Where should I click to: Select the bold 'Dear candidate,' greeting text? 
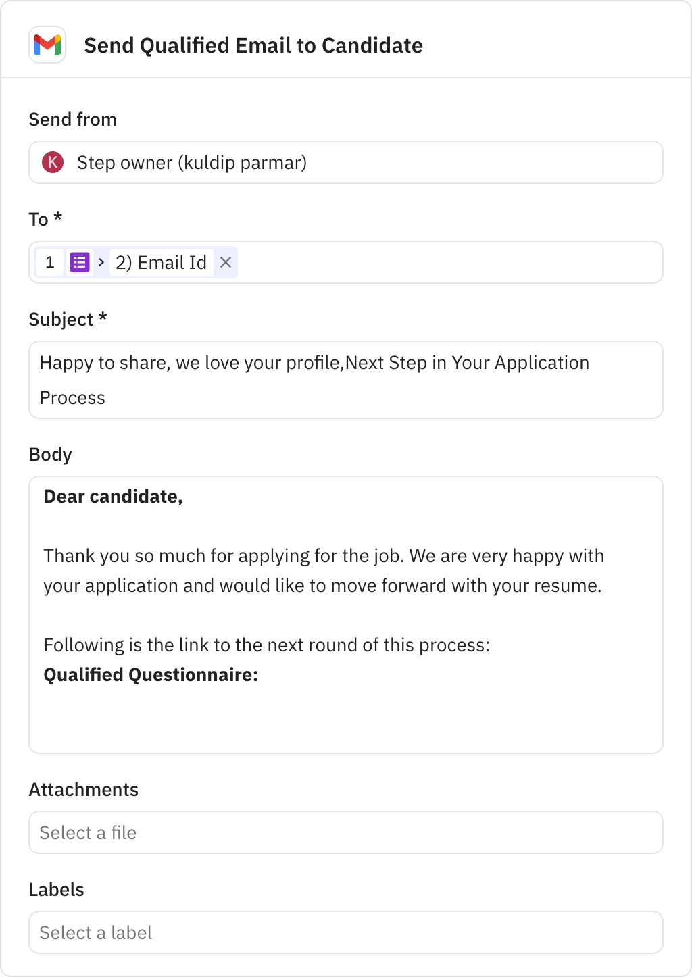coord(113,496)
